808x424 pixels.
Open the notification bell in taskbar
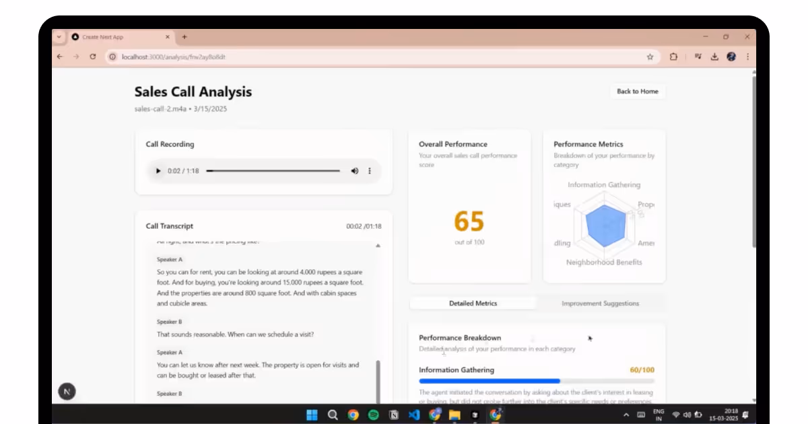745,415
